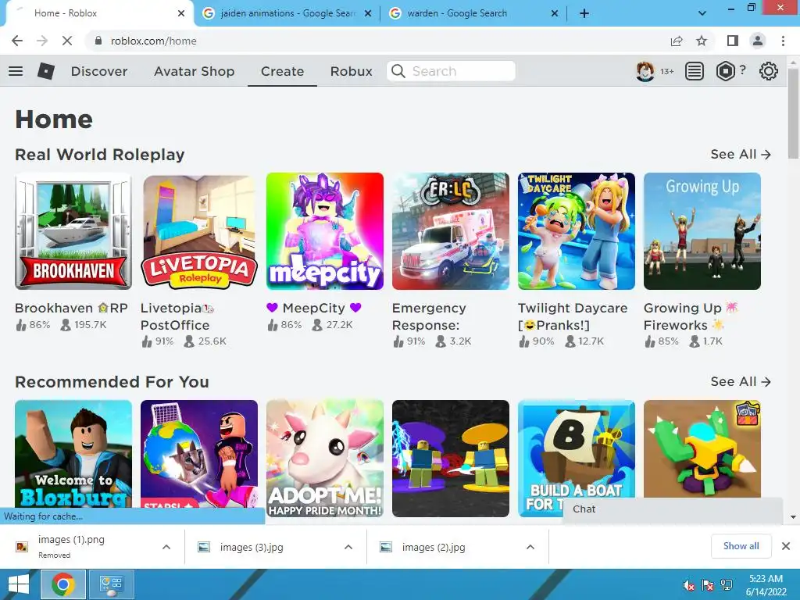This screenshot has height=600, width=800.
Task: Go back to the previous page
Action: (x=17, y=41)
